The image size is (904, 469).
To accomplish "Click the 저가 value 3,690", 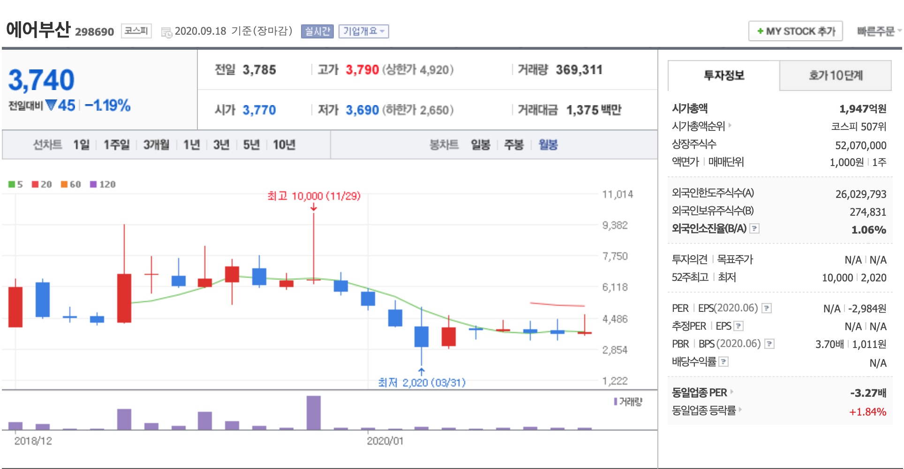I will pyautogui.click(x=362, y=110).
